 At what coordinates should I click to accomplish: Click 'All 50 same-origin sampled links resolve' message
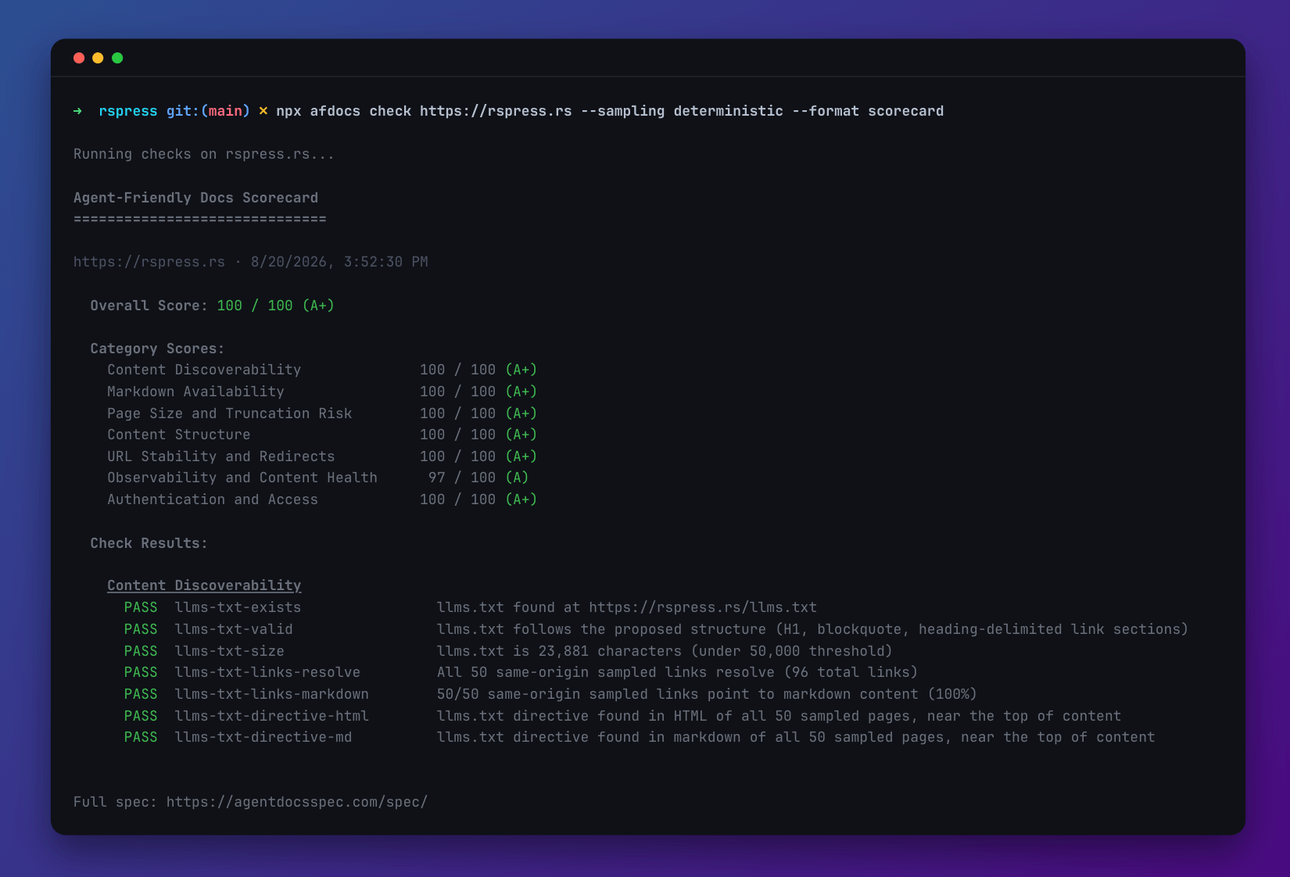pyautogui.click(x=677, y=672)
